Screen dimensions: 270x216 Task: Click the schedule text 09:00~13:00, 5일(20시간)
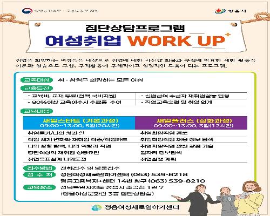click(x=79, y=125)
